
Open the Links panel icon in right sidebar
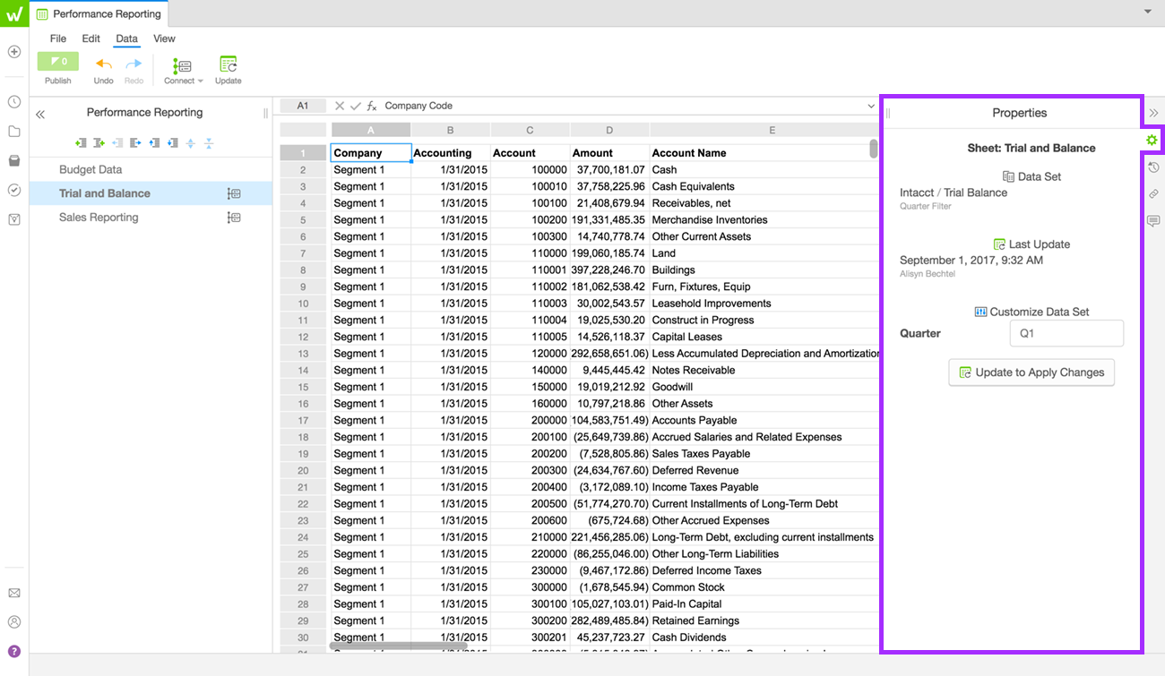(1153, 194)
